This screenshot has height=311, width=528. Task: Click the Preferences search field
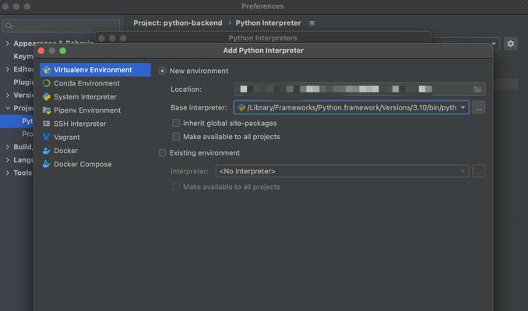click(61, 26)
